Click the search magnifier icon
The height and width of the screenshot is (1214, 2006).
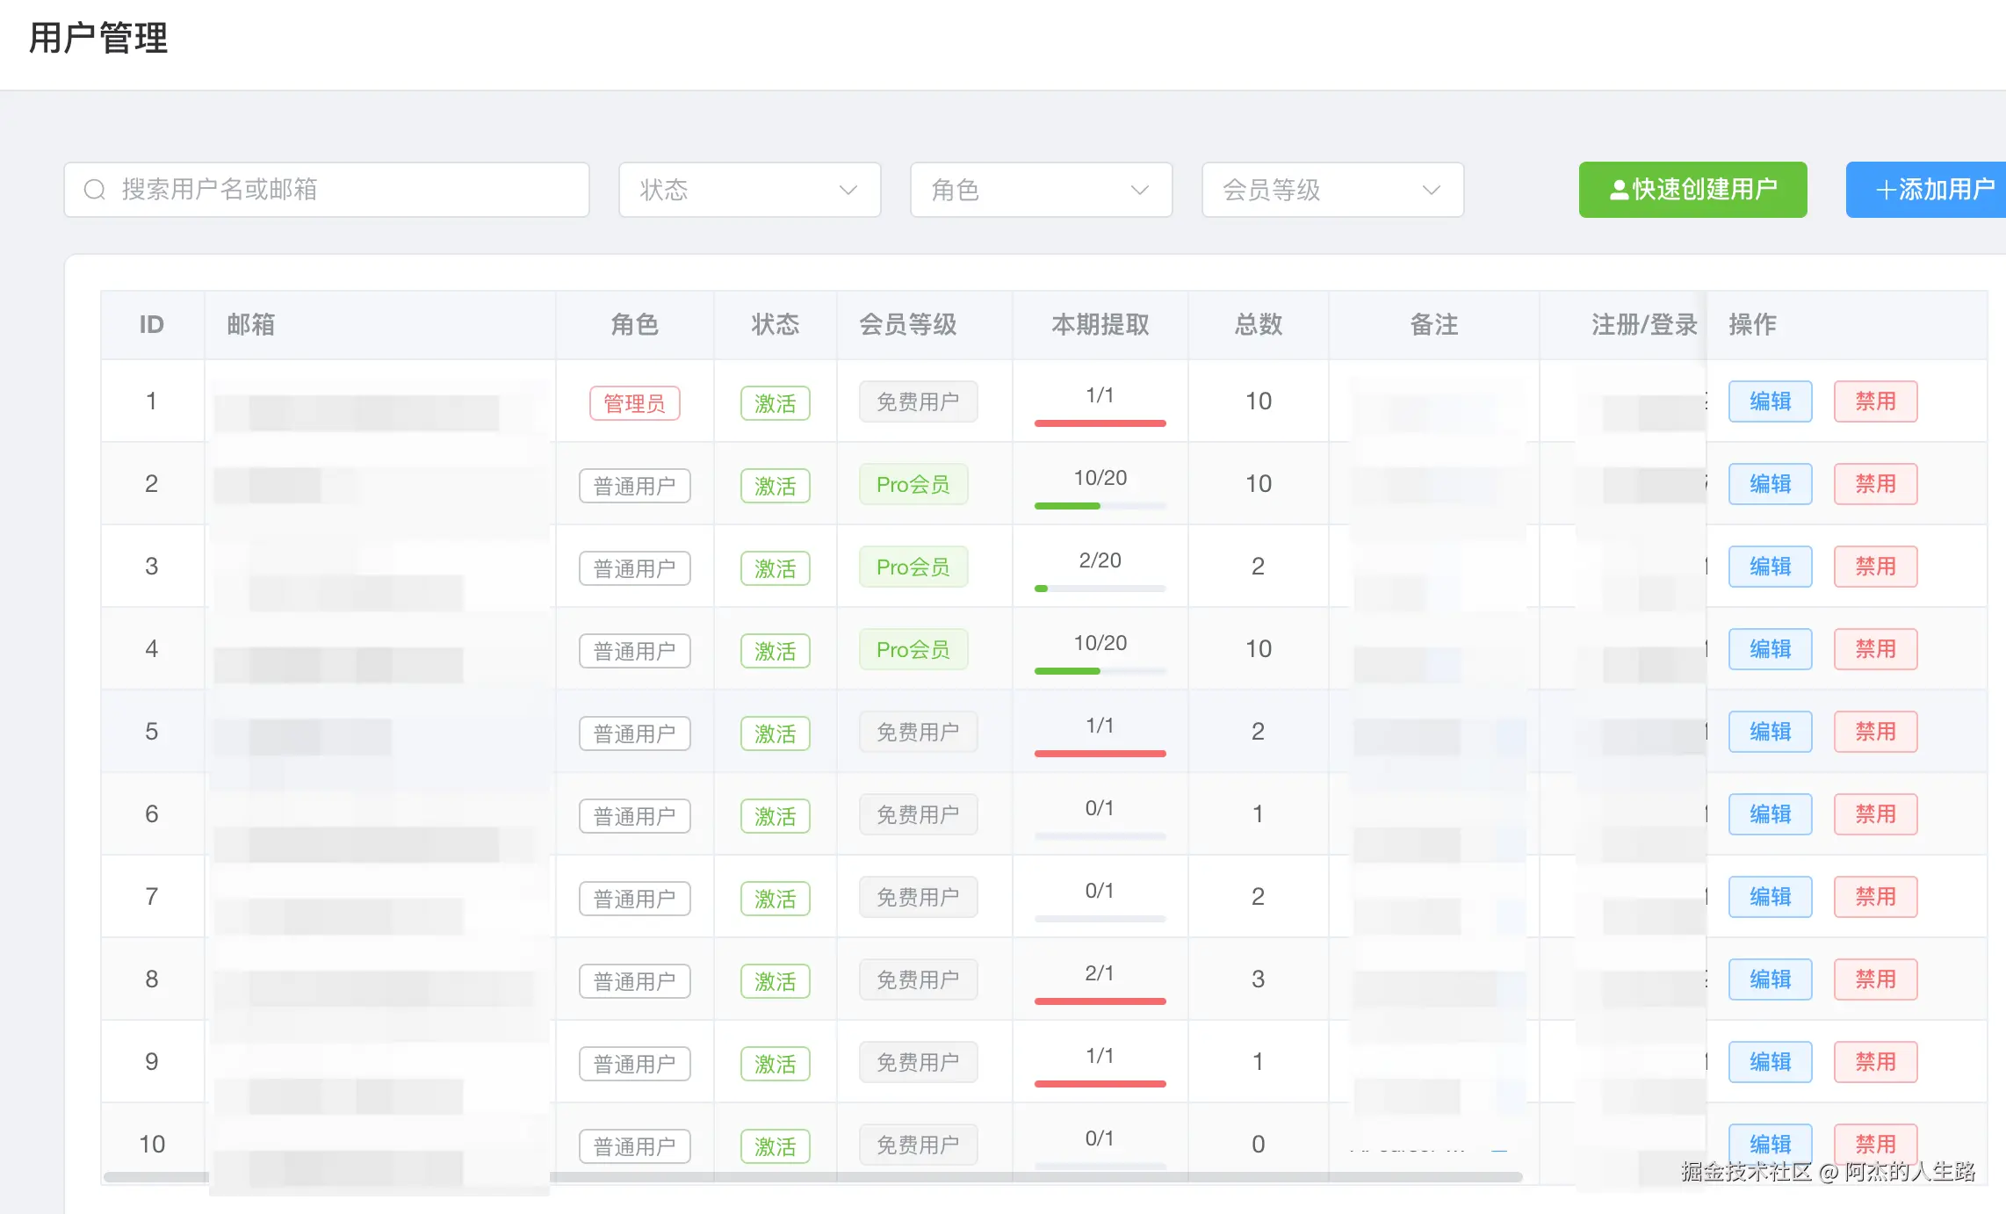[95, 190]
